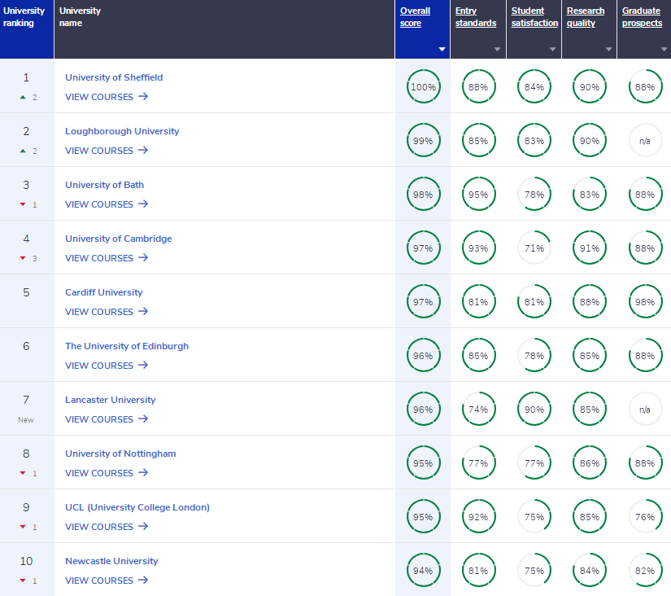Click the n/a graduate prospects for Loughborough

(x=645, y=140)
